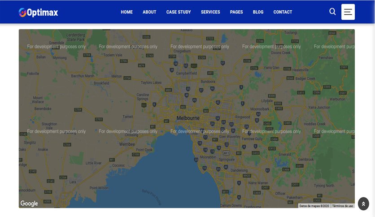The image size is (375, 217).
Task: Click the Melbourne label on the map
Action: coord(188,118)
